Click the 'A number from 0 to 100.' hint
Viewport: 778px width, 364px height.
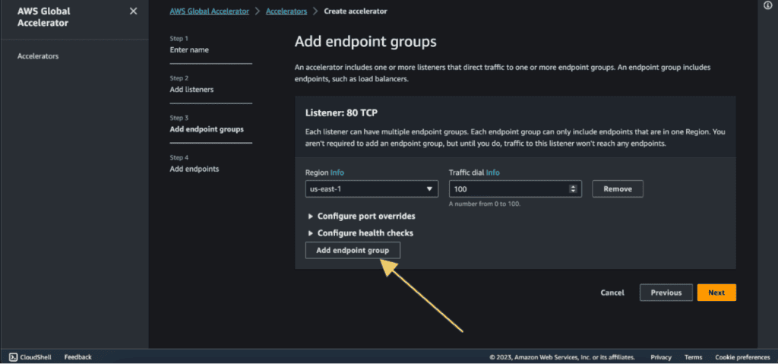484,204
